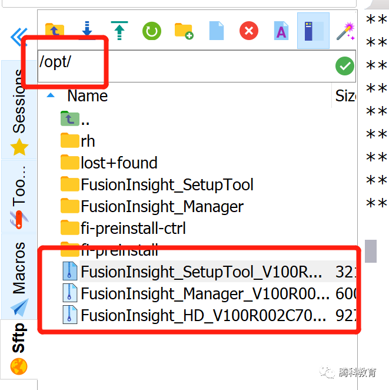Screen dimensions: 389x390
Task: Refresh the current folder listing
Action: 152,31
